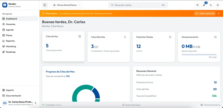Open Marketing in the sidebar
The image size is (223, 108).
click(20, 46)
